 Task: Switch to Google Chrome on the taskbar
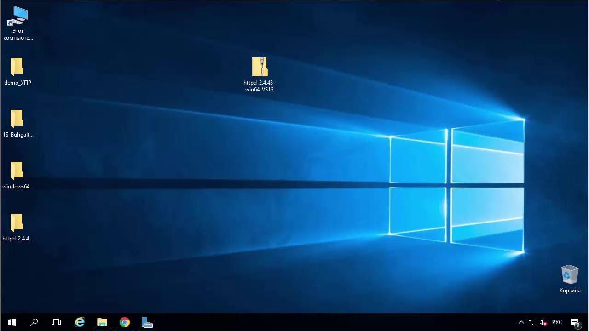pyautogui.click(x=124, y=322)
